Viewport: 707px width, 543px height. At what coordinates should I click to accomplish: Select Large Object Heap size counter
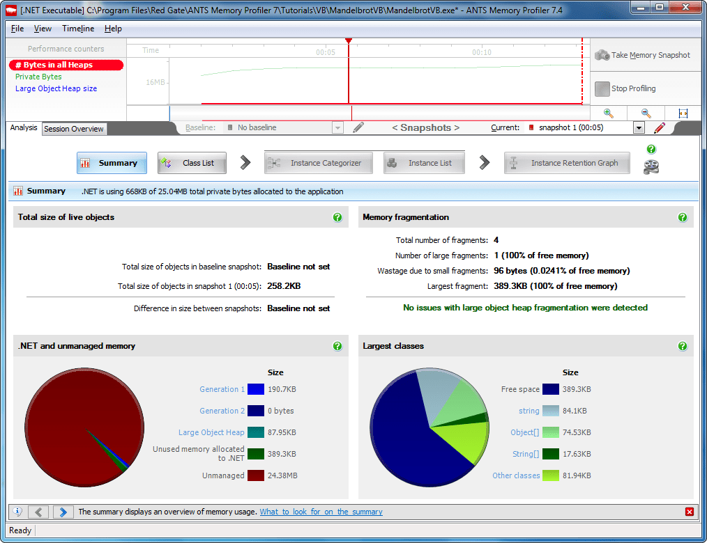(56, 88)
